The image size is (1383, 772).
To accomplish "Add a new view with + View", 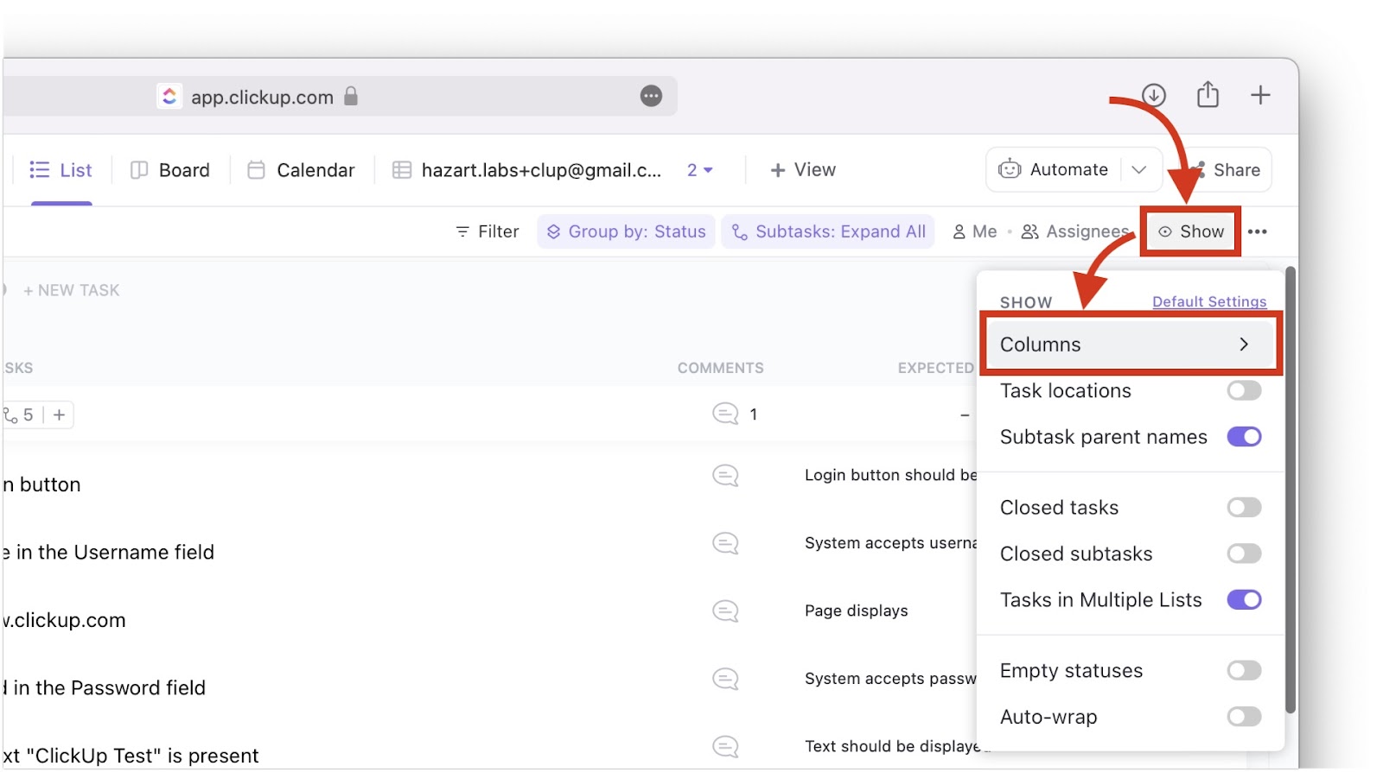I will (803, 170).
